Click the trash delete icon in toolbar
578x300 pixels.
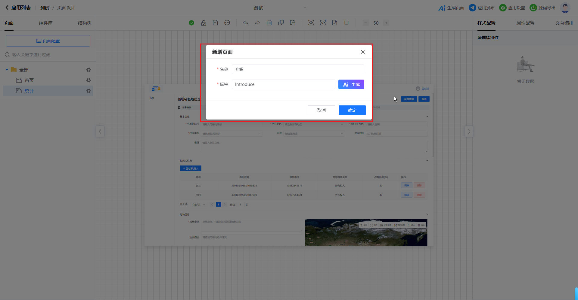pyautogui.click(x=269, y=23)
